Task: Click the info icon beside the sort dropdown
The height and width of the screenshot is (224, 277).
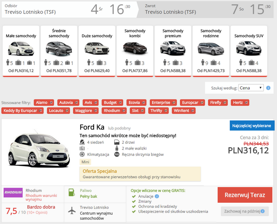Action: pyautogui.click(x=268, y=88)
